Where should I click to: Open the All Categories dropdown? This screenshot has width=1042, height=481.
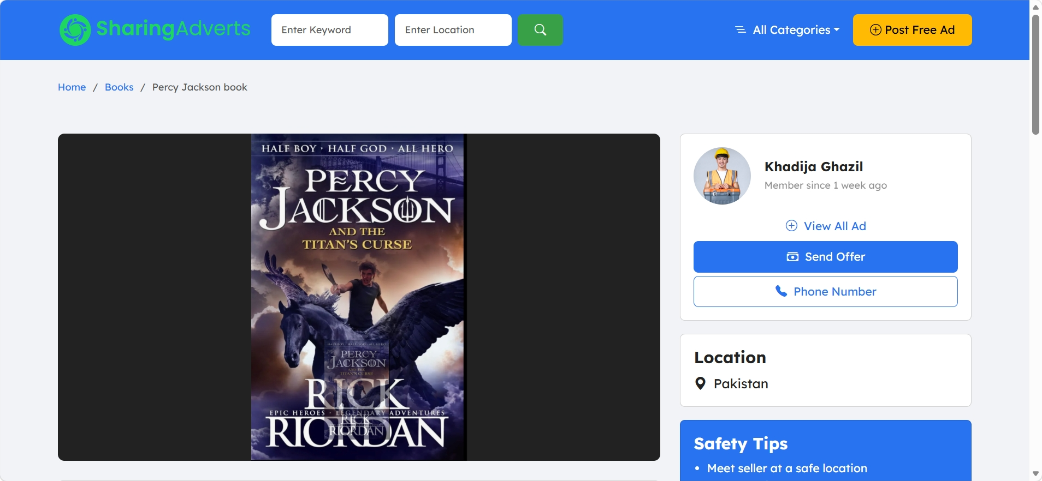coord(788,30)
